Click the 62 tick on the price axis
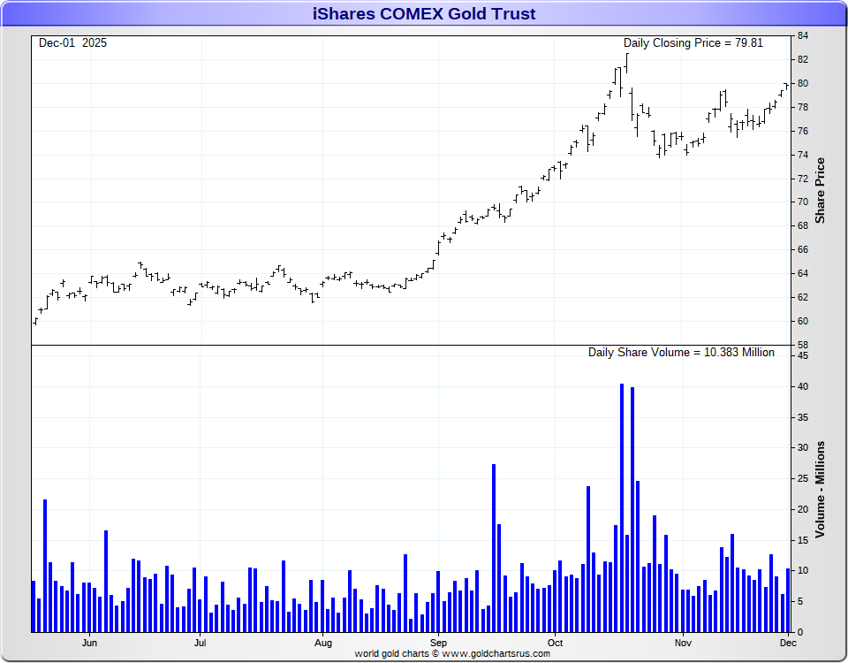The image size is (848, 663). tap(803, 297)
